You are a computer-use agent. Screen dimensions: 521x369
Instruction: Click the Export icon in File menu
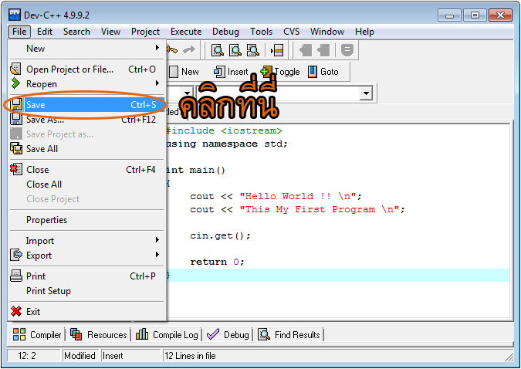(16, 255)
